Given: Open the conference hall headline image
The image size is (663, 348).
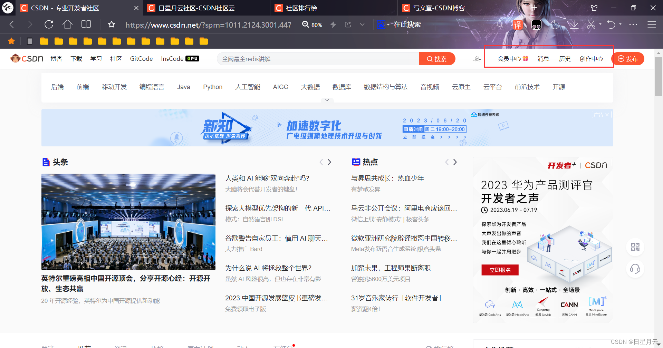Looking at the screenshot, I should point(128,222).
